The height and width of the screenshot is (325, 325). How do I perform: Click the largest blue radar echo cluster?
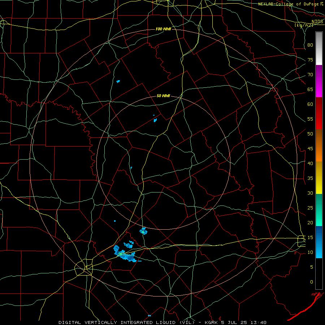click(125, 254)
